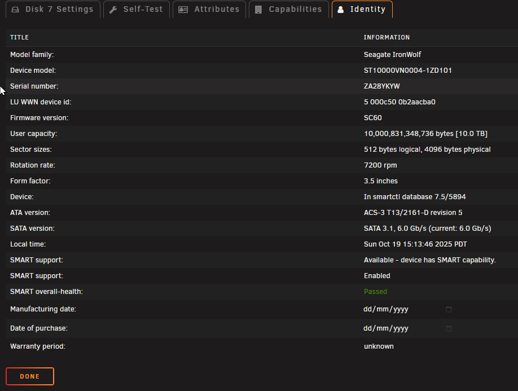This screenshot has height=391, width=518.
Task: Select the serial number ZA28YKYW text
Action: pyautogui.click(x=381, y=86)
